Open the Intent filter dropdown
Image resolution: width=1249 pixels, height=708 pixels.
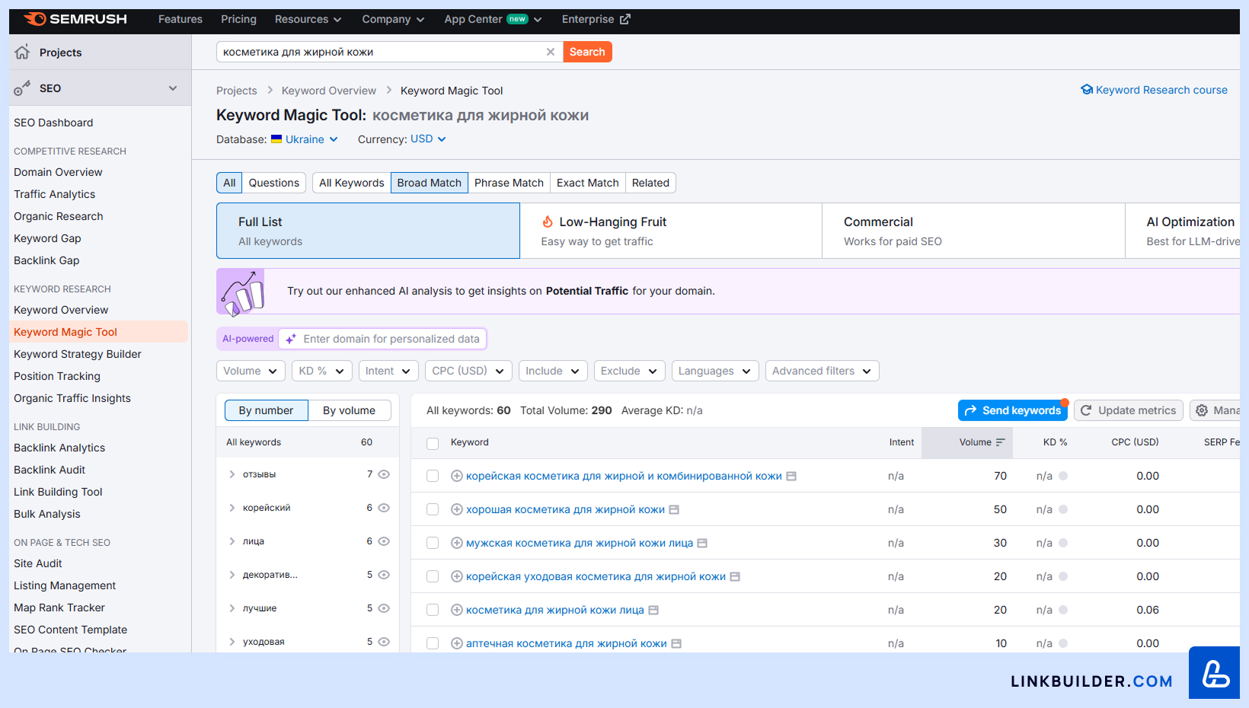point(388,371)
